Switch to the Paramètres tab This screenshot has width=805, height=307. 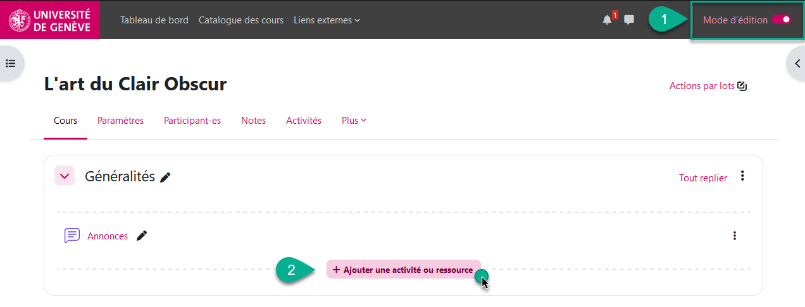[120, 121]
